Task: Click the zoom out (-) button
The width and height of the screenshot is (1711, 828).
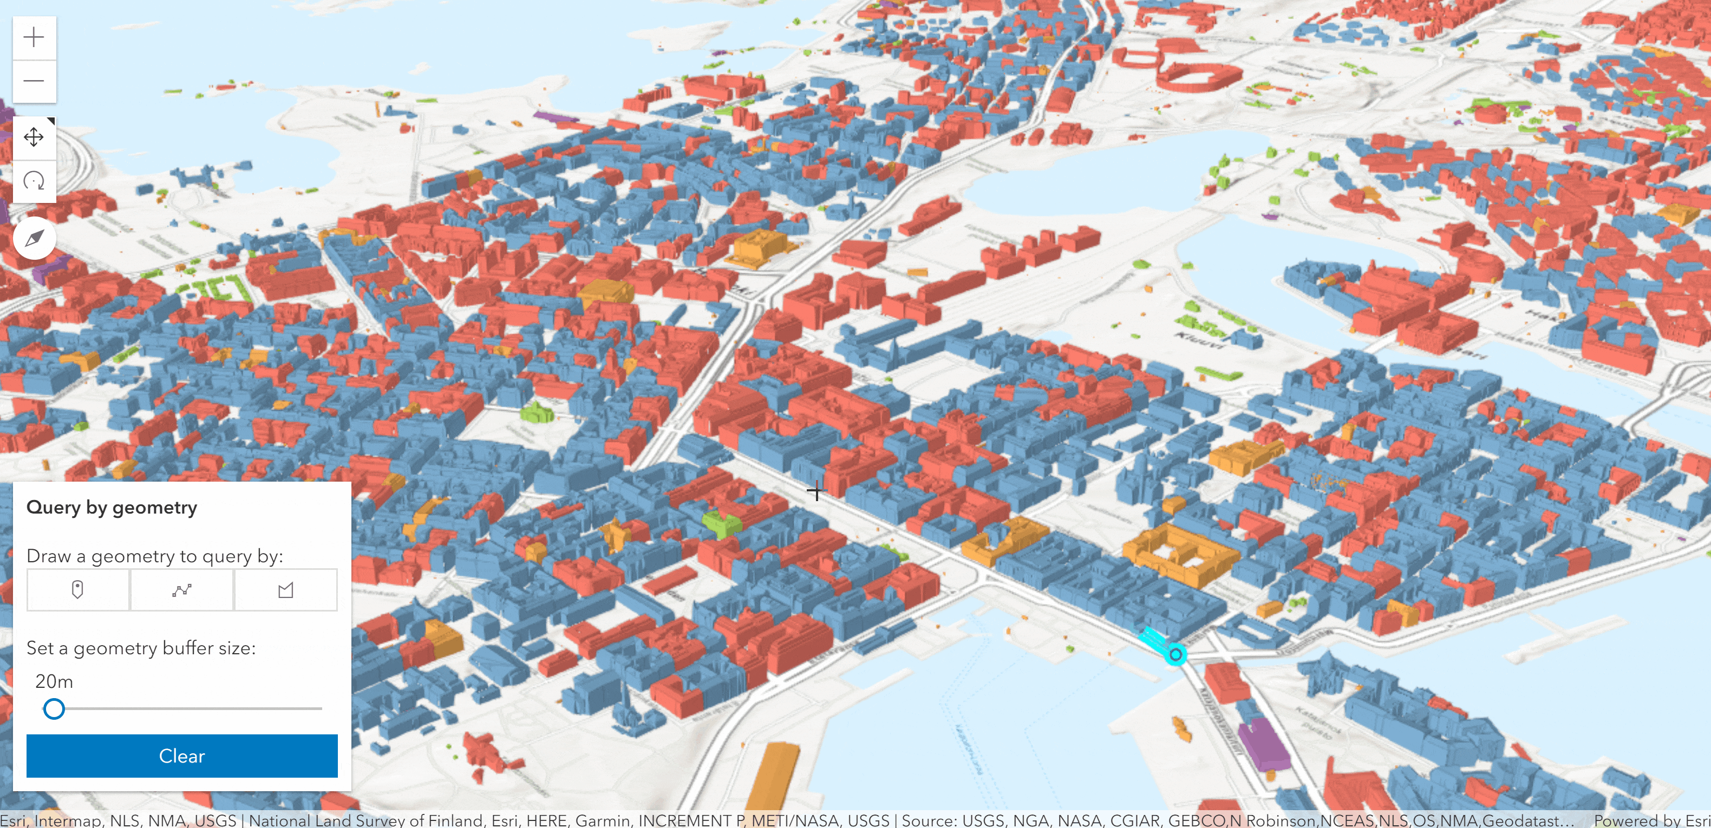Action: pyautogui.click(x=32, y=80)
